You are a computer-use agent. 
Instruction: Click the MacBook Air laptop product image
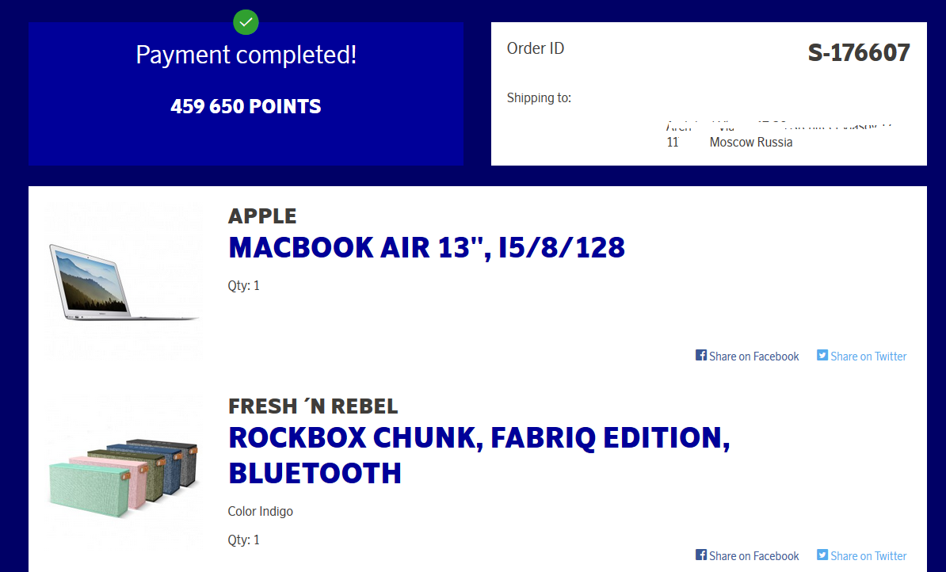[124, 282]
